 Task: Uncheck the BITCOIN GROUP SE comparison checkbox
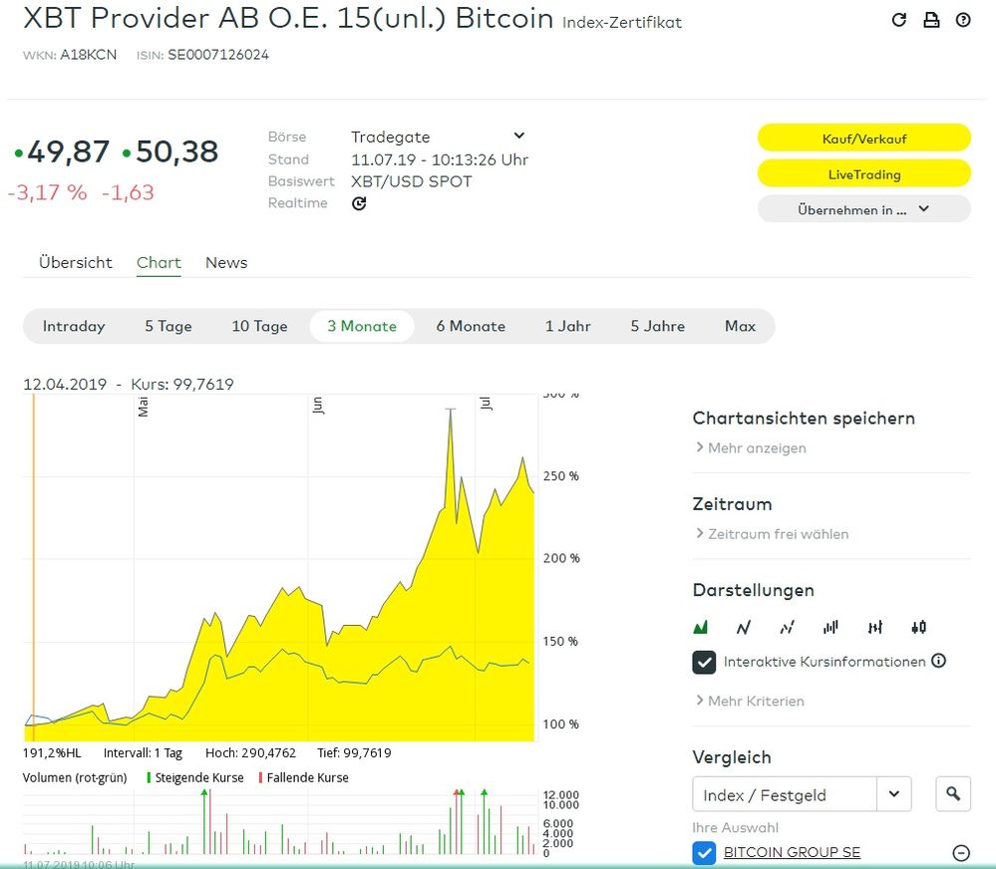[705, 852]
